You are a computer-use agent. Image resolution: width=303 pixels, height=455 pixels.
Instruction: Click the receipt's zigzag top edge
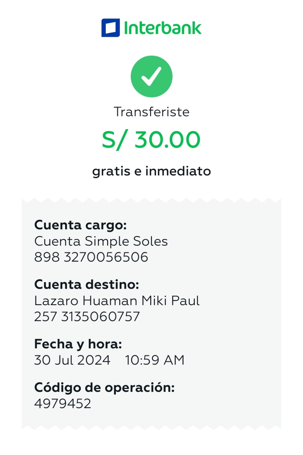click(x=151, y=200)
